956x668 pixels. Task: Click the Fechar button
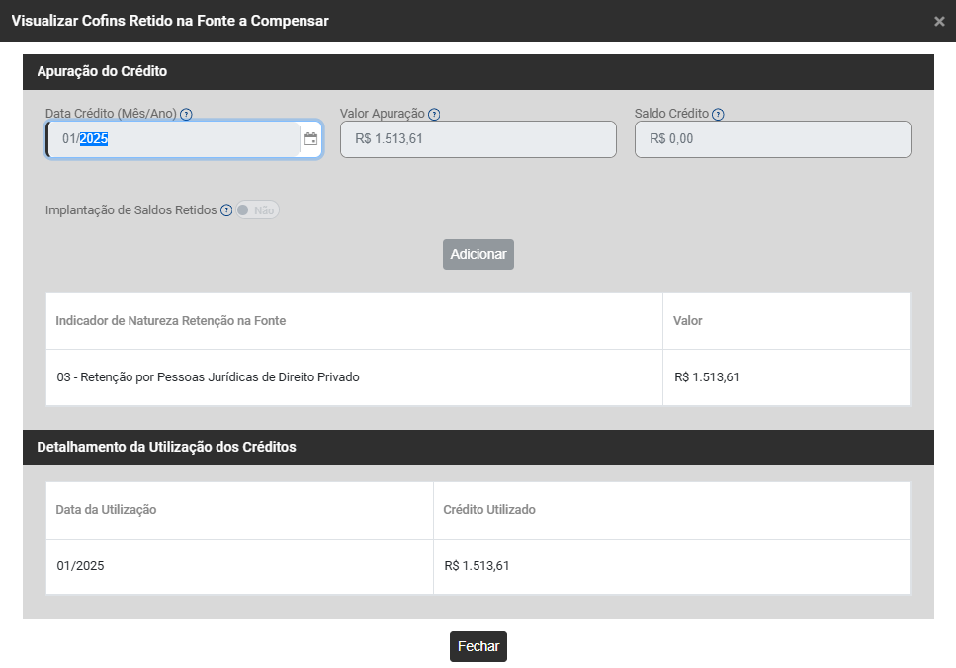(478, 646)
